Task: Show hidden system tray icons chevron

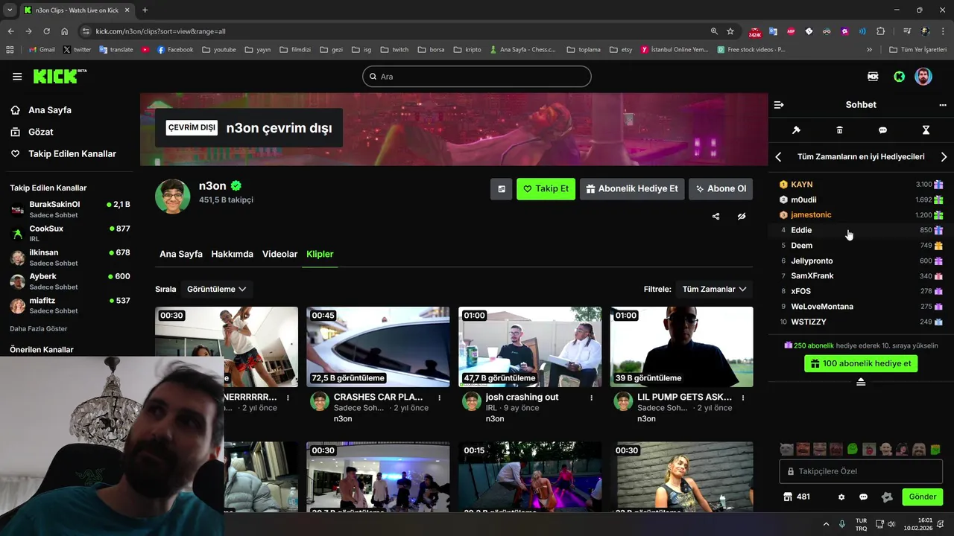Action: click(x=825, y=524)
